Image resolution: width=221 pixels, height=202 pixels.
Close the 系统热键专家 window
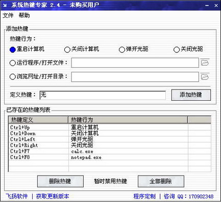[x=216, y=6]
